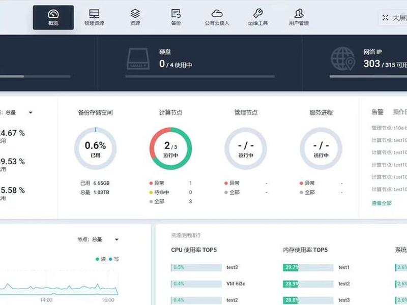Click 异常 legend under 计算节点

pyautogui.click(x=157, y=183)
